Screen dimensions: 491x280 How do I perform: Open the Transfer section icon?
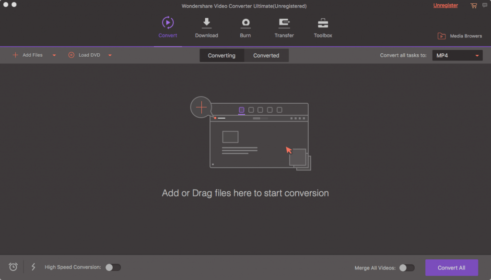pyautogui.click(x=284, y=23)
